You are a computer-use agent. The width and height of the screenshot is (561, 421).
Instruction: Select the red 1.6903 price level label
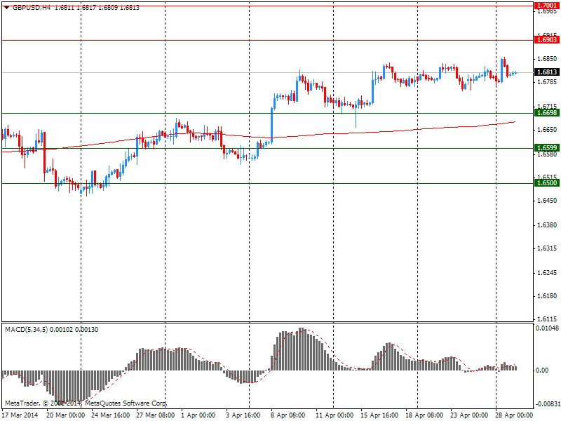[546, 41]
